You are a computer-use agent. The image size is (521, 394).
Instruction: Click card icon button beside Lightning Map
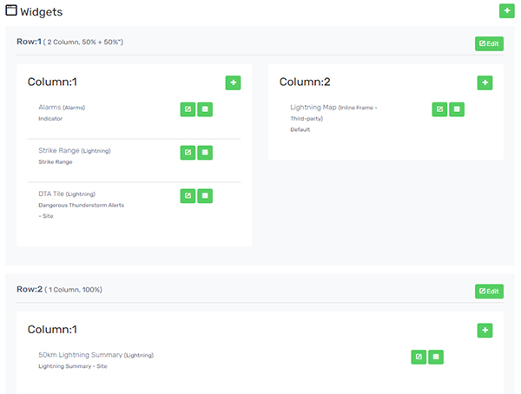tap(457, 109)
